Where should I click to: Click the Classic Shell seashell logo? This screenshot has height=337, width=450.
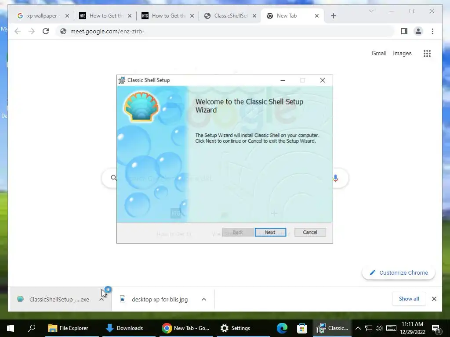pyautogui.click(x=142, y=107)
